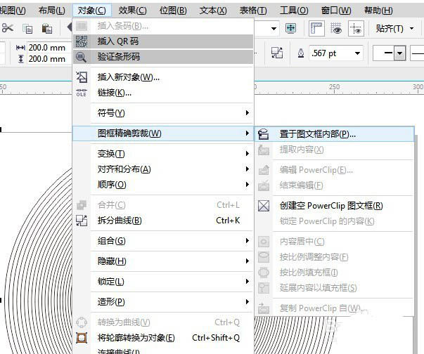The width and height of the screenshot is (424, 354).
Task: Choose 将轮廓转换为对象(E) entry
Action: click(163, 338)
